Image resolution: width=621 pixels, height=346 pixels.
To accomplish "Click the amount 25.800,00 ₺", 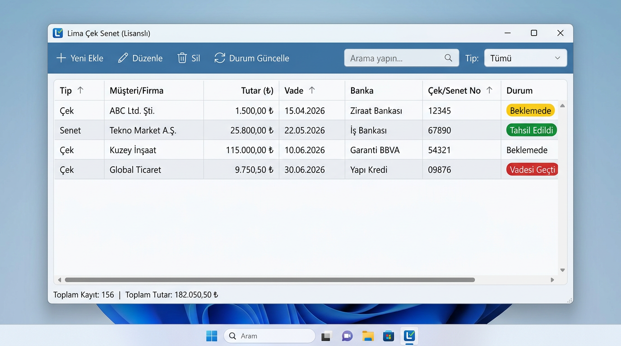I will point(252,130).
